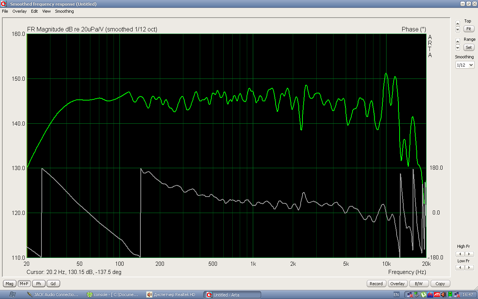The image size is (478, 299).
Task: Click the EN language indicator
Action: (396, 295)
